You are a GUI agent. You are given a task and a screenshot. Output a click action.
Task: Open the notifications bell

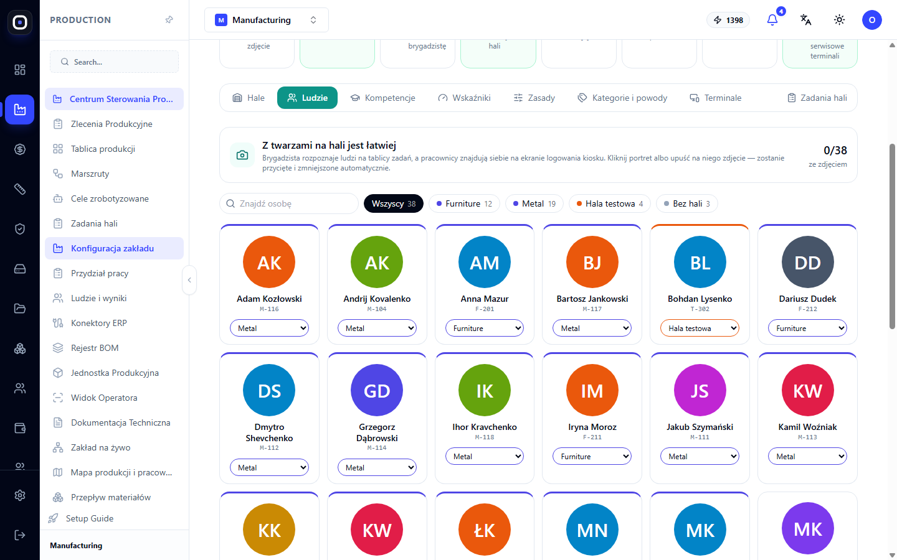pyautogui.click(x=772, y=20)
